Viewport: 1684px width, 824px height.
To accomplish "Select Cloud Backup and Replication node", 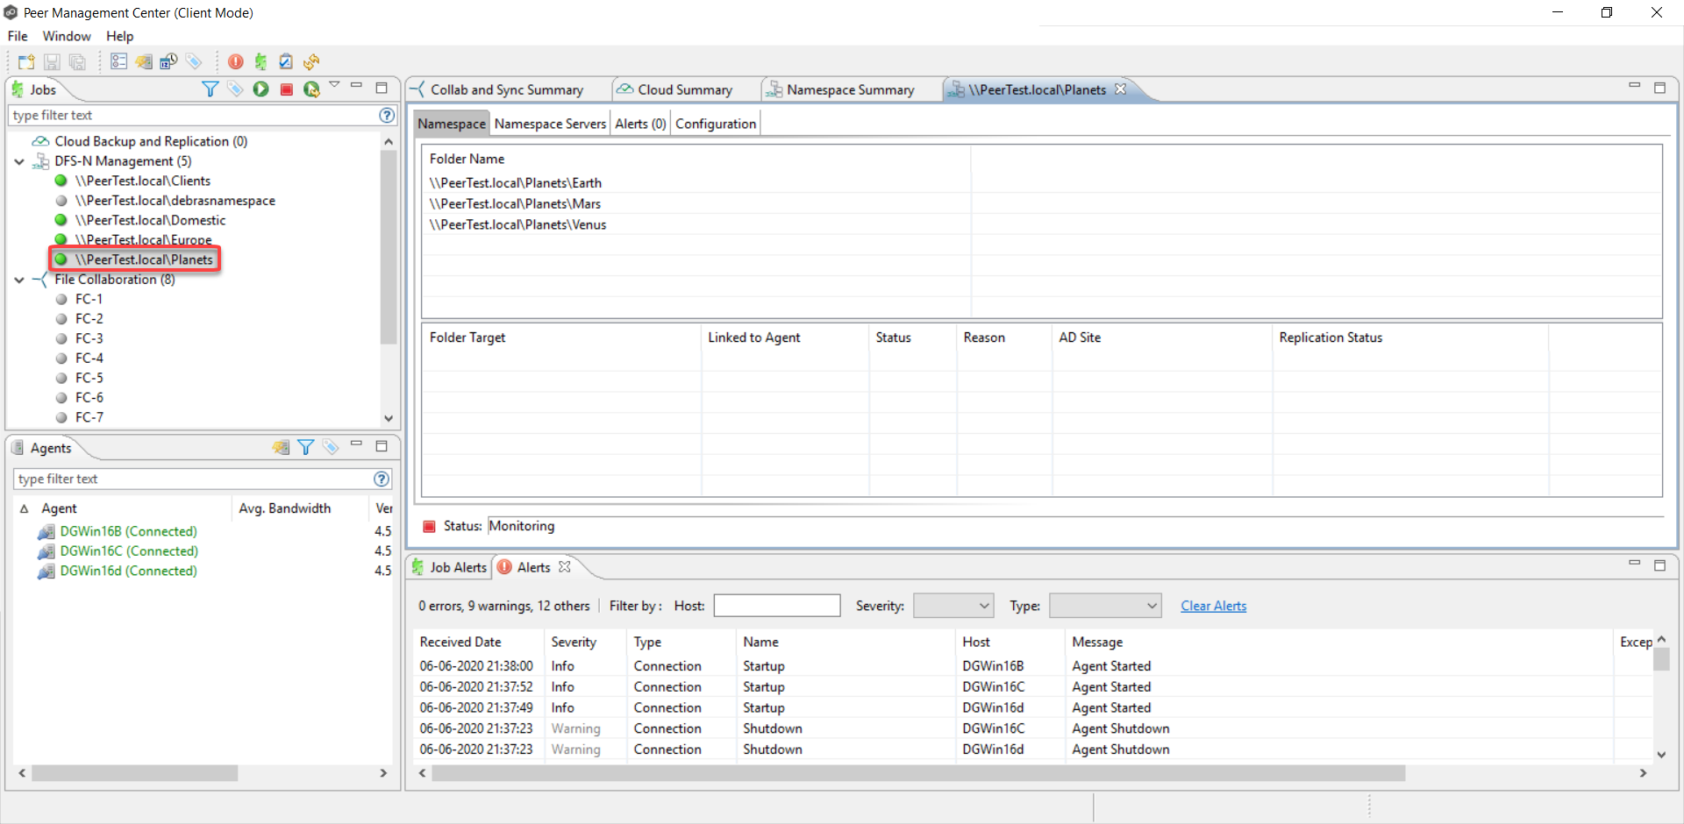I will [151, 141].
